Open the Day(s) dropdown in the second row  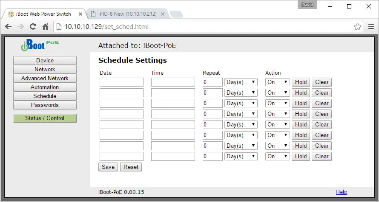241,93
